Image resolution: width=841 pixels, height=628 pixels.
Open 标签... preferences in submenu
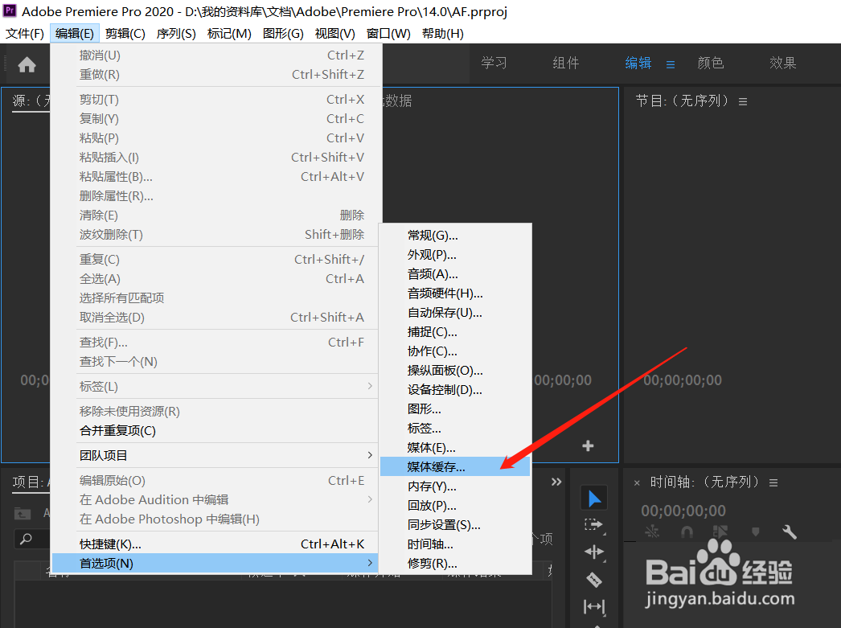click(x=455, y=428)
